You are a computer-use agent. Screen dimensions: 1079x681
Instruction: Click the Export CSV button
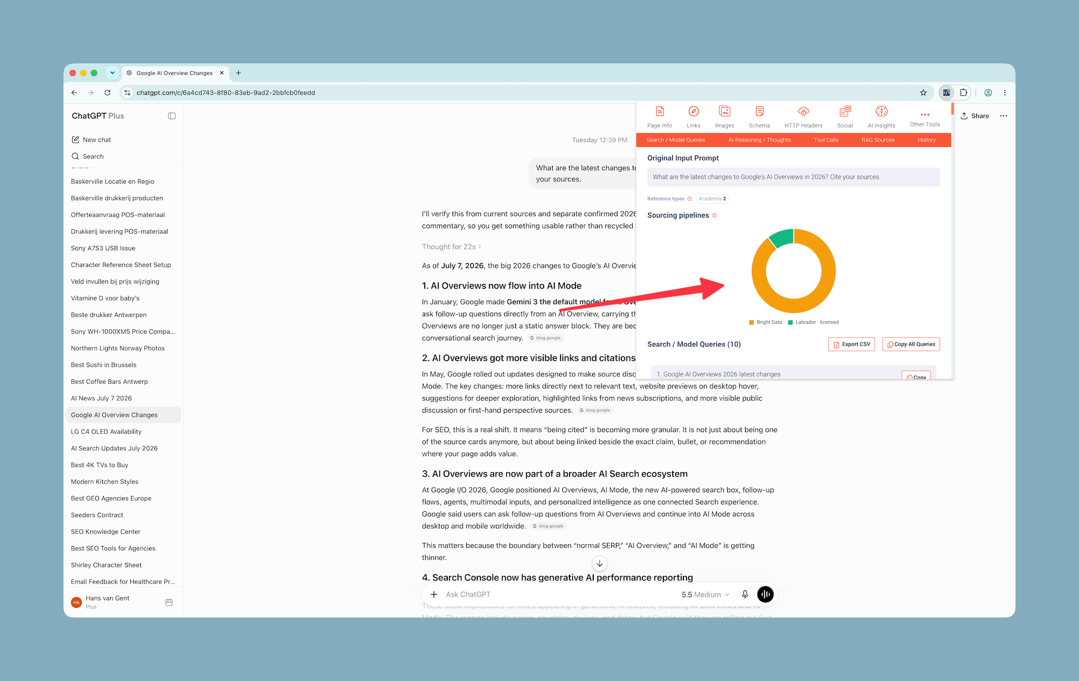(851, 344)
